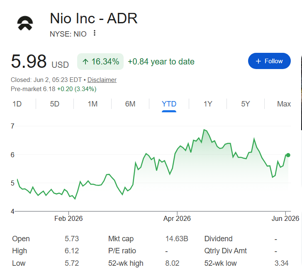Switch chart to 5Y range
This screenshot has height=277, width=302.
click(246, 104)
